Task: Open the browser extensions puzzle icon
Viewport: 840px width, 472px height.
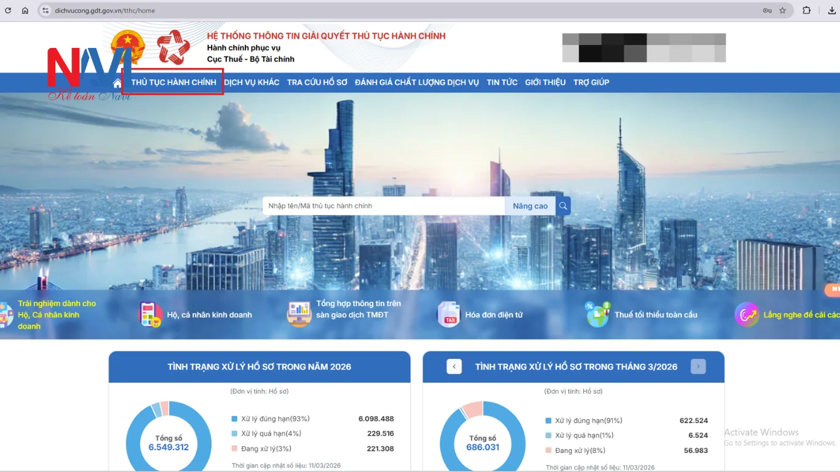Action: [806, 10]
